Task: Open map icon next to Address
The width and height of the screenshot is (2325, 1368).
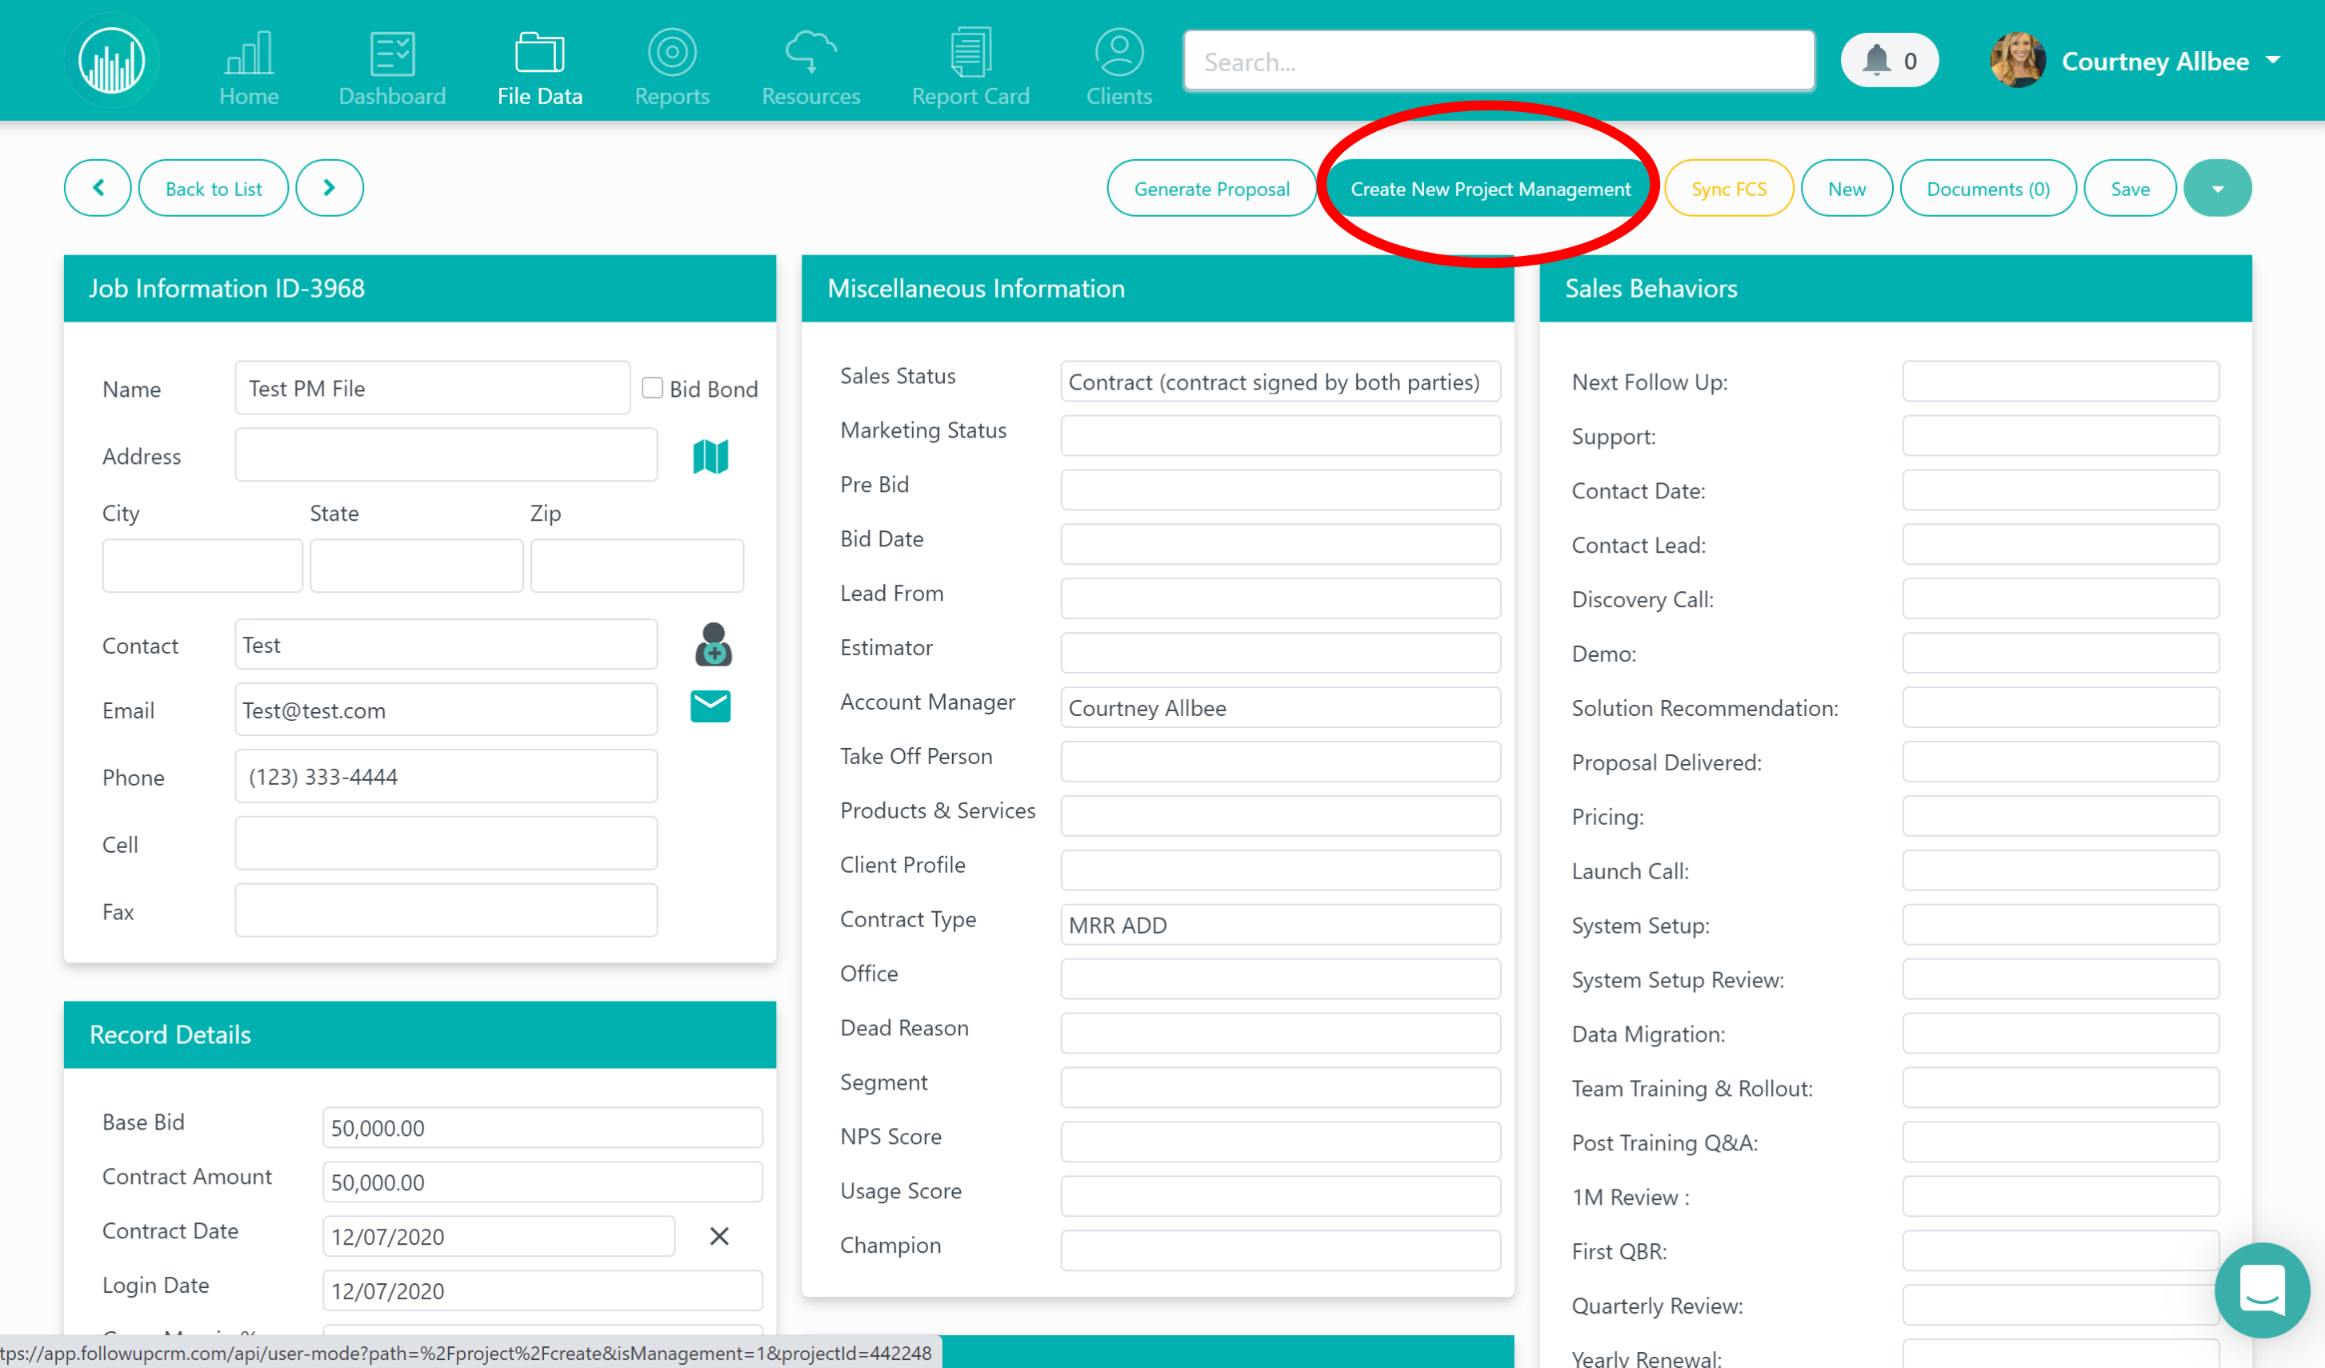Action: [x=710, y=456]
